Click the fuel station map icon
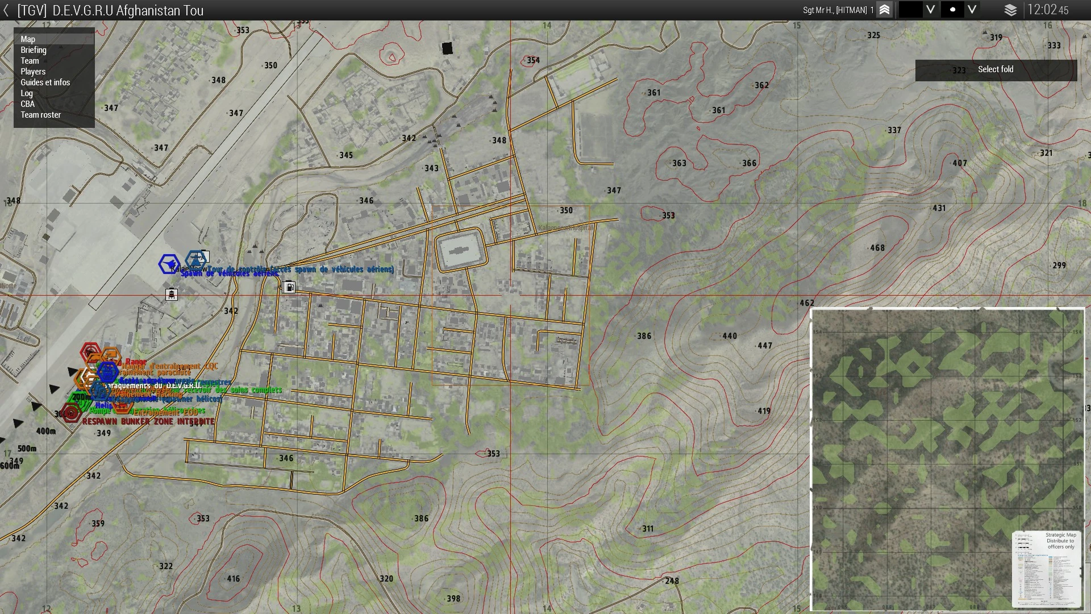The height and width of the screenshot is (614, 1091). tap(289, 287)
